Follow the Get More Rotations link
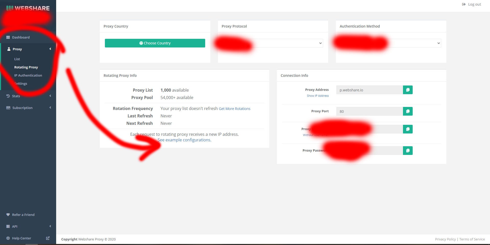Screen dimensions: 490x245 (235, 109)
